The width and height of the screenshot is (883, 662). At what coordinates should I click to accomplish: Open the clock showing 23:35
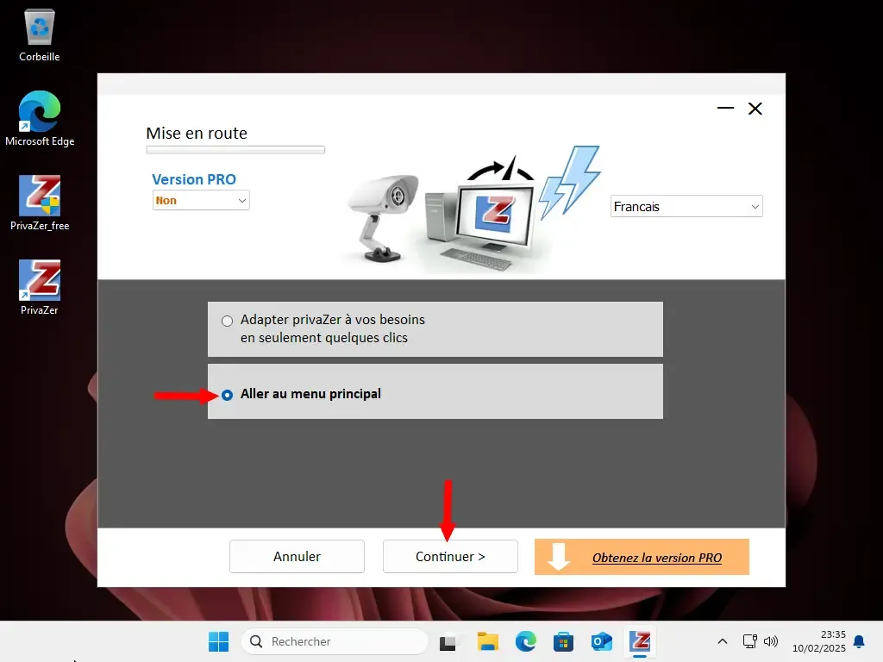(819, 641)
